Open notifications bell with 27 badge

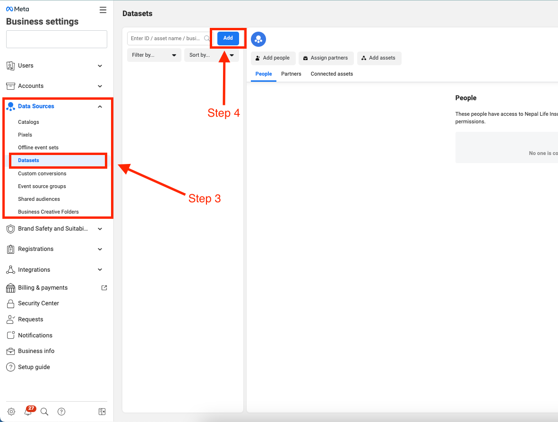click(x=28, y=412)
